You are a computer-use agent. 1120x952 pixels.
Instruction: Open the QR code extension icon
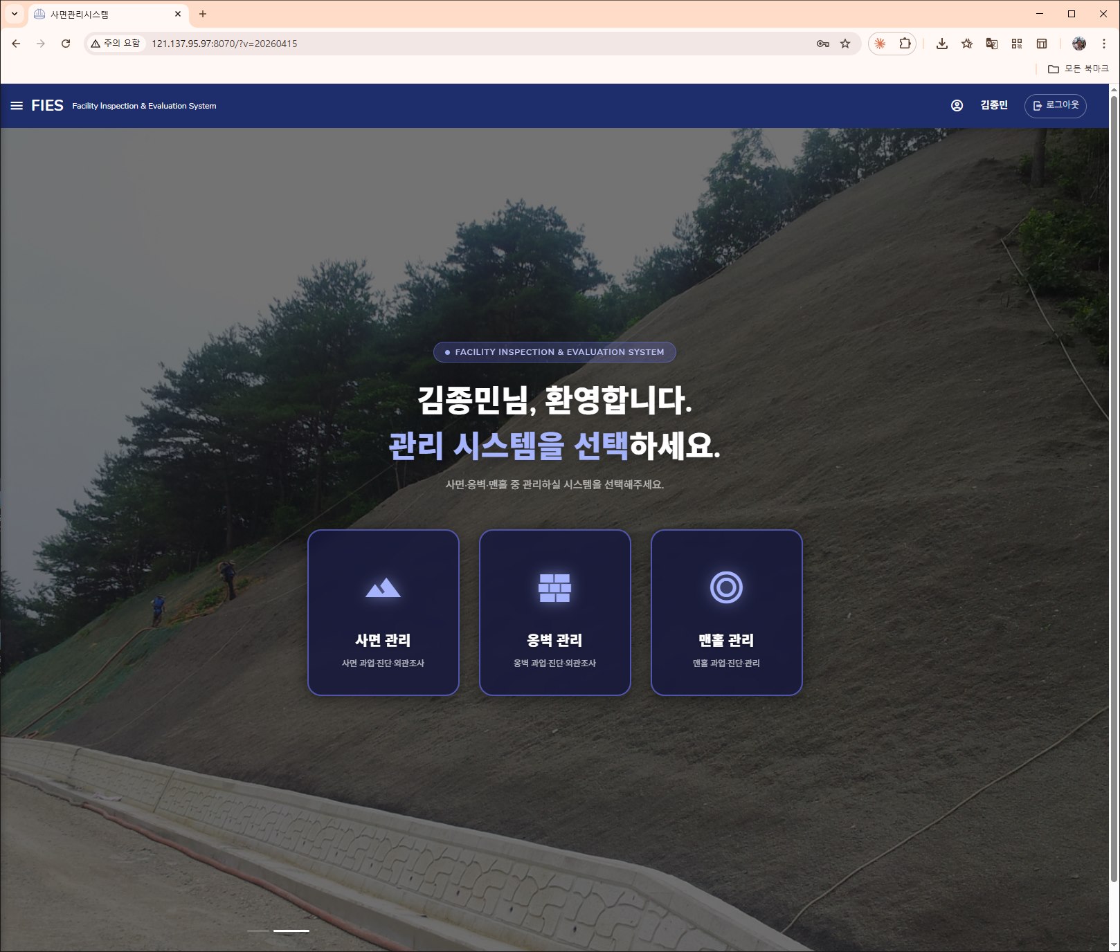tap(1017, 44)
